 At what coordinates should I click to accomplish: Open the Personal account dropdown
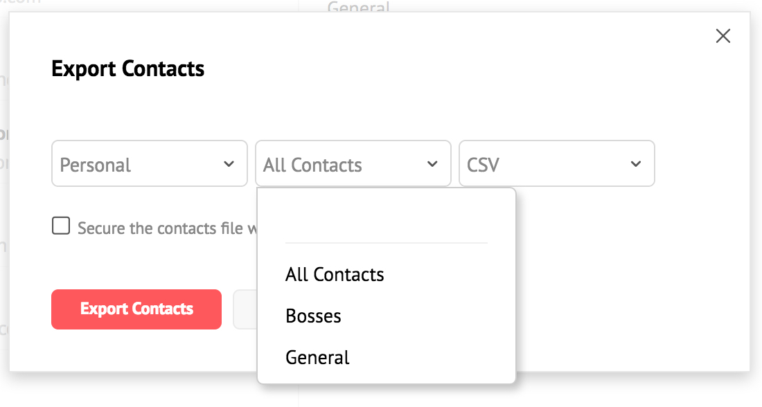149,164
